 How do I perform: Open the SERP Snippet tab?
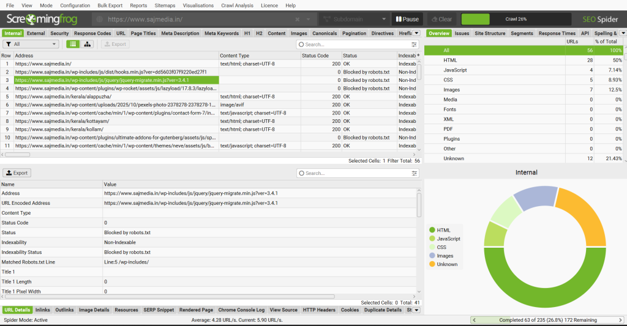[159, 310]
